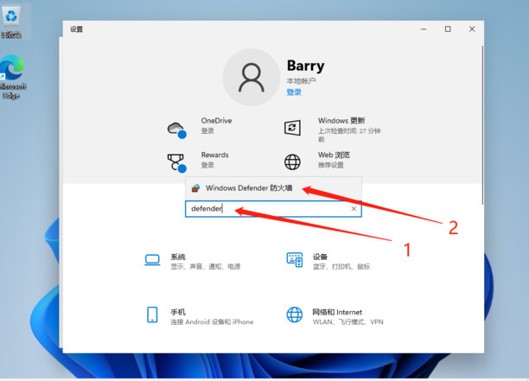Open the Microsoft Edge desktop shortcut

pyautogui.click(x=12, y=77)
